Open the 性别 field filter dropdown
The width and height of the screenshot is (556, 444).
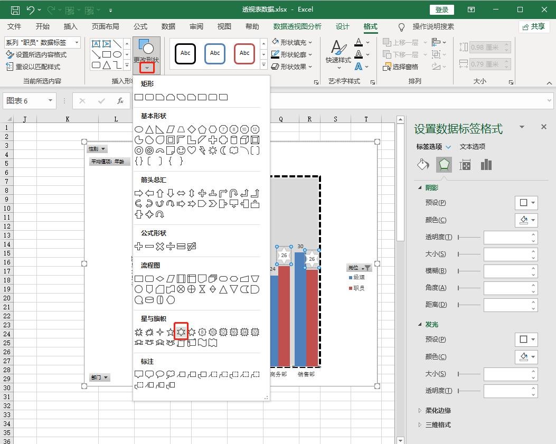(97, 149)
